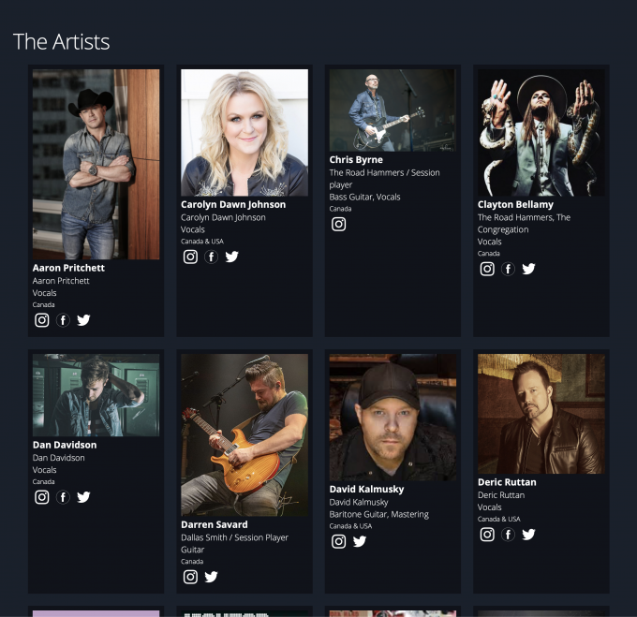The width and height of the screenshot is (637, 617).
Task: Click the Aaron Pritchett name heading
Action: (x=68, y=268)
